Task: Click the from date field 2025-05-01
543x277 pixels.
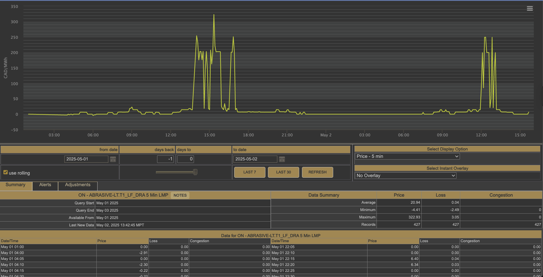Action: 86,159
